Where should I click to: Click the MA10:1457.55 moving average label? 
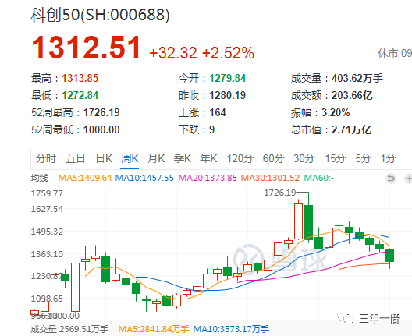pos(144,178)
